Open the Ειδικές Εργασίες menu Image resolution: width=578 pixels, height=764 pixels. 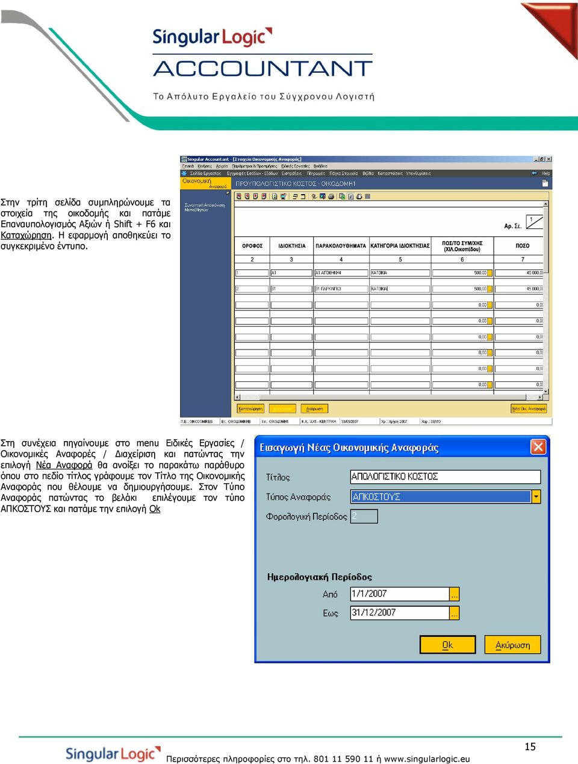(x=295, y=166)
